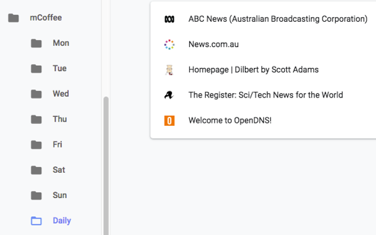The height and width of the screenshot is (235, 376).
Task: Select the Thu folder in sidebar
Action: pos(59,119)
